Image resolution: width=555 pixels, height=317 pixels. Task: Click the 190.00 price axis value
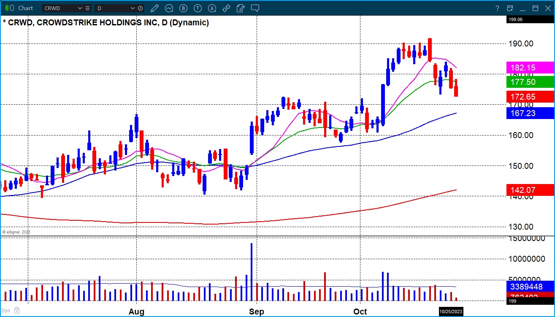click(x=522, y=43)
